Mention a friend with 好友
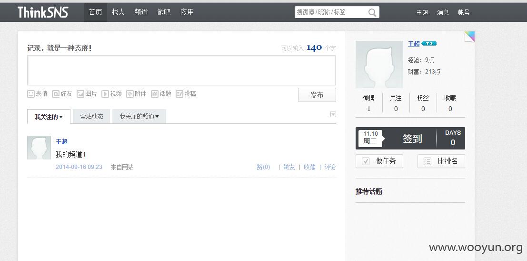This screenshot has height=261, width=527. point(62,94)
